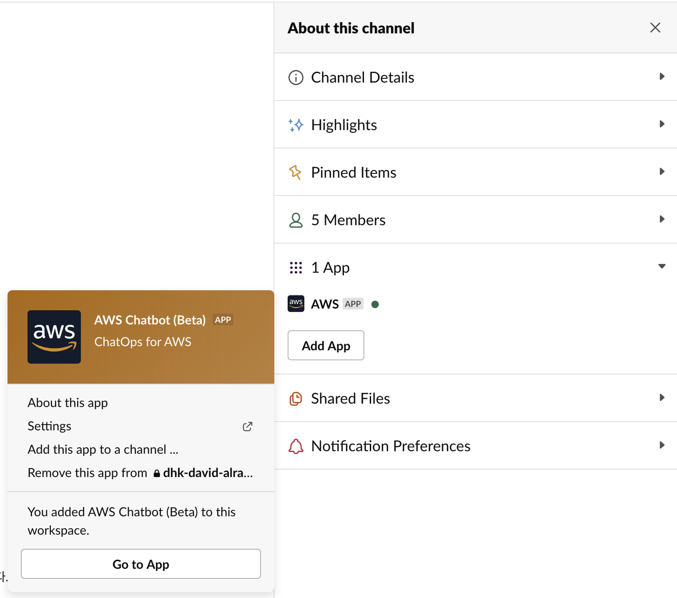Expand the Notification Preferences arrow
The image size is (677, 598).
662,446
